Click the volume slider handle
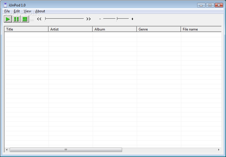 pyautogui.click(x=117, y=19)
